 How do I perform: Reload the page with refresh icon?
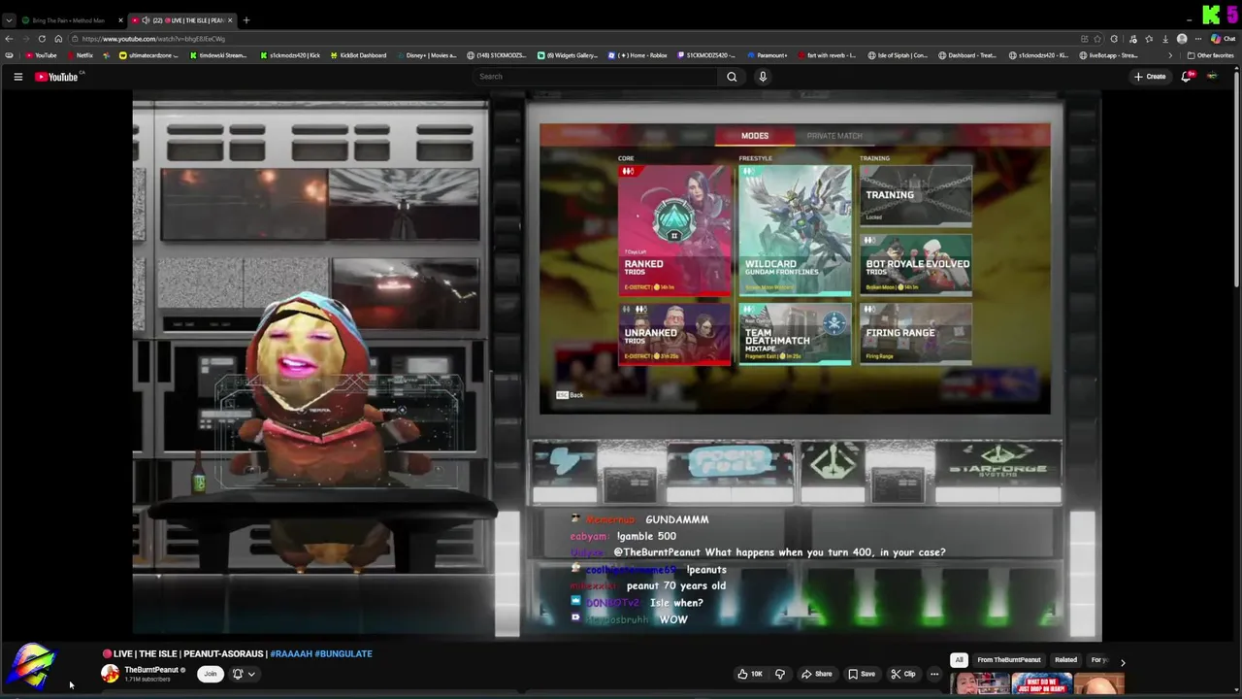pos(42,39)
